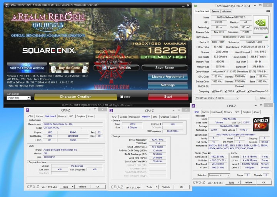Click the Core Speed value 4902.80 MHz
The height and width of the screenshot is (197, 277).
218,157
